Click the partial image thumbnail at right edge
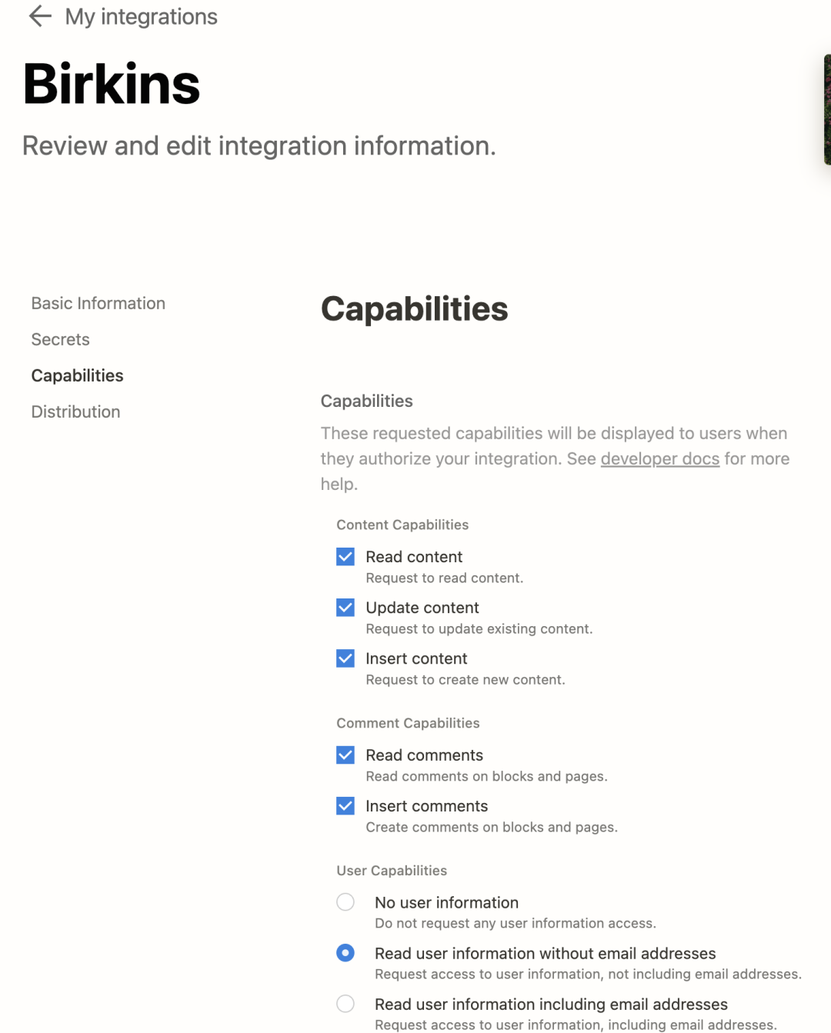Screen dimensions: 831x1033 [x=826, y=109]
